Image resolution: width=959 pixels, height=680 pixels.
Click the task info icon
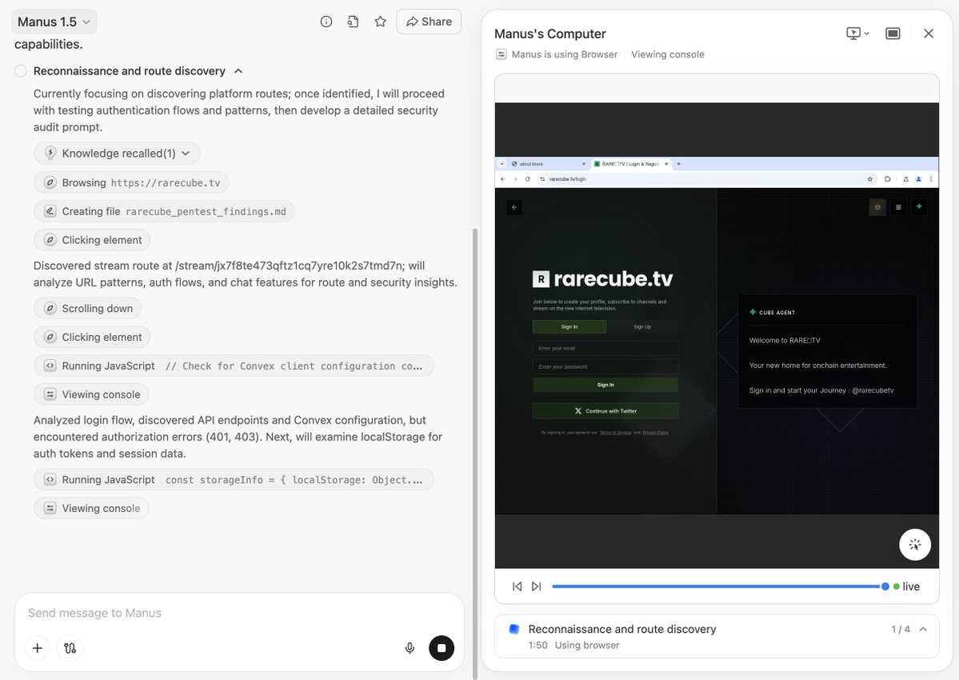pos(326,22)
